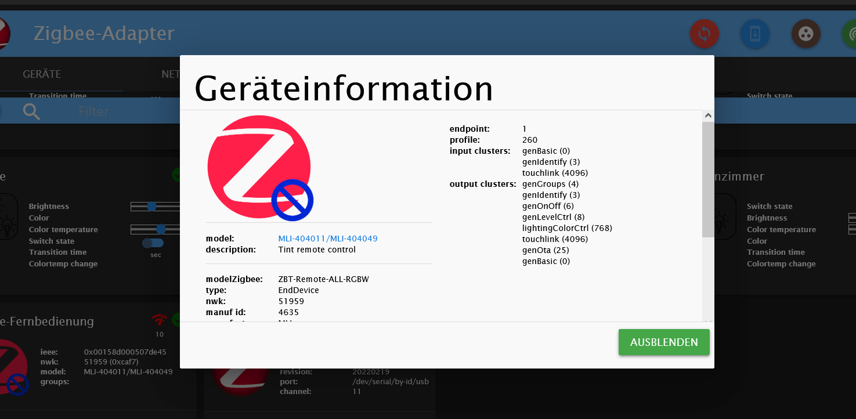856x419 pixels.
Task: Click the manuf id value '4635'
Action: tap(288, 312)
